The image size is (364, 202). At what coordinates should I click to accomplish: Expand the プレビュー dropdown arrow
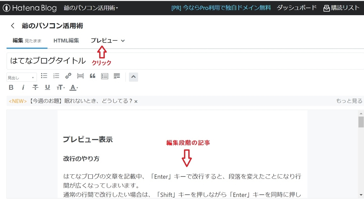tap(123, 40)
